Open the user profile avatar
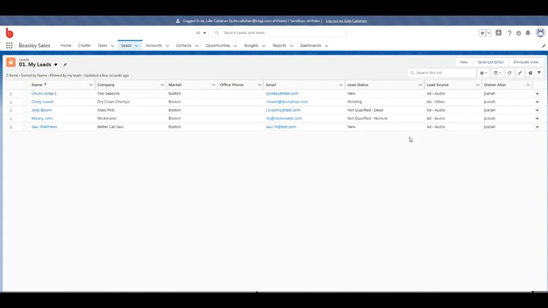548x308 pixels. point(541,33)
